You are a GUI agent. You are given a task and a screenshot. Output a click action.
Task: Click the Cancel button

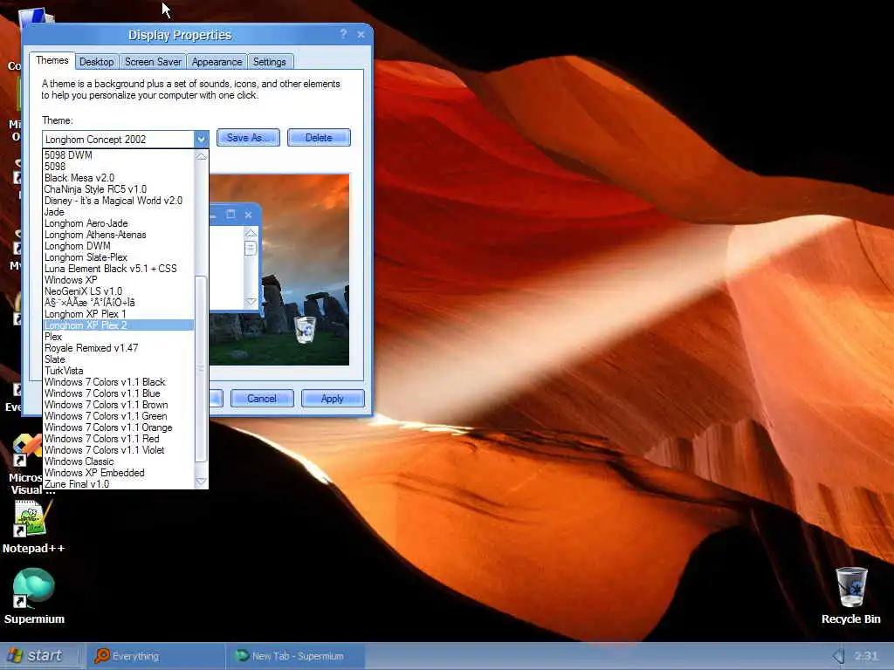(262, 398)
